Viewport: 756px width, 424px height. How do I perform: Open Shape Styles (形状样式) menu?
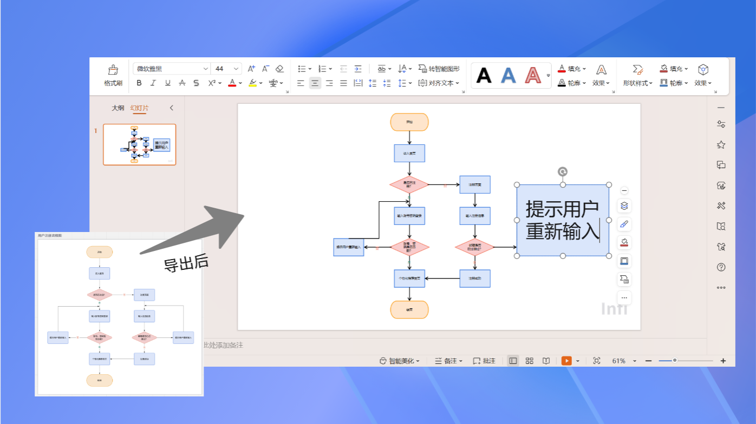click(638, 75)
